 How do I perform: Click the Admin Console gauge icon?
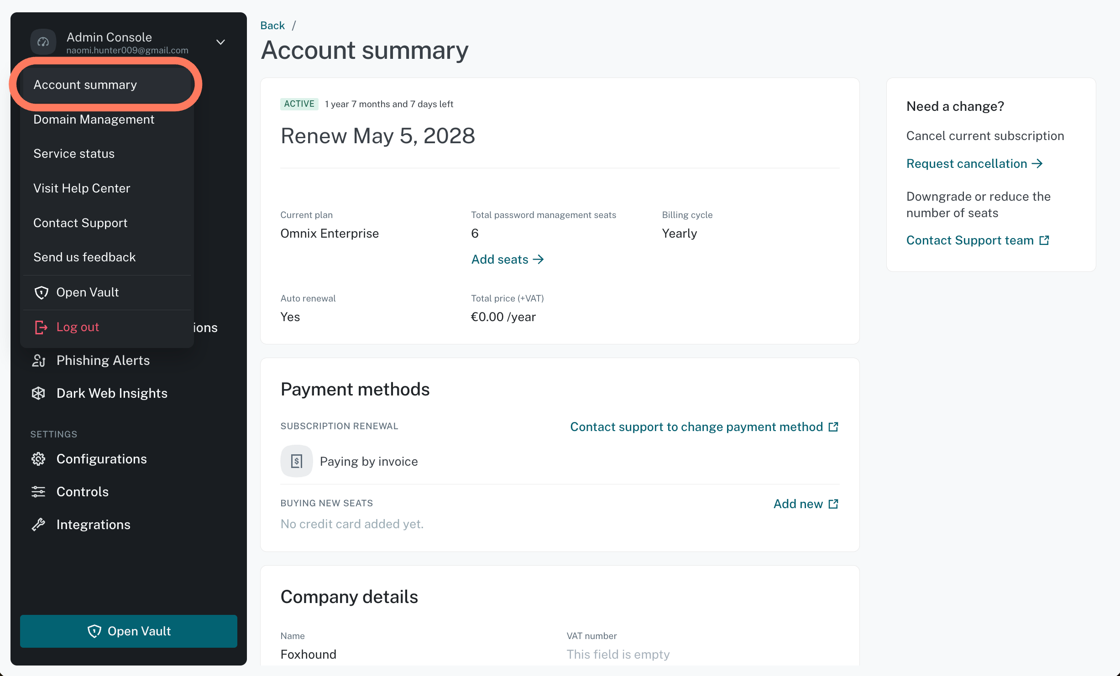point(43,42)
